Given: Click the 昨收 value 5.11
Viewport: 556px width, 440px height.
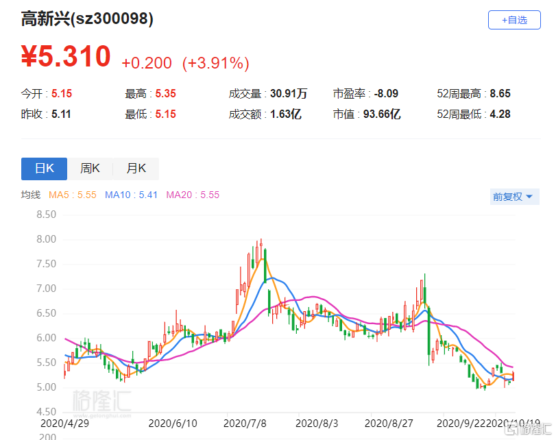Looking at the screenshot, I should [x=61, y=114].
